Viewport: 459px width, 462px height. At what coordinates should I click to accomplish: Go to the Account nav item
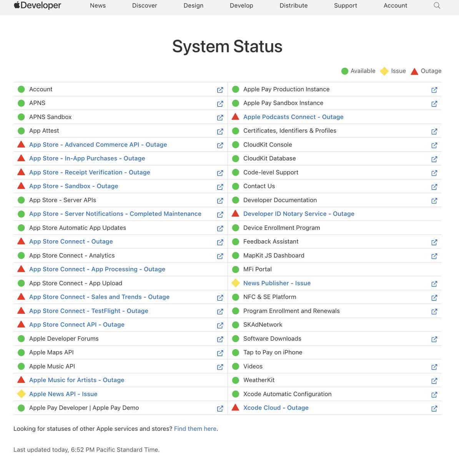click(395, 5)
